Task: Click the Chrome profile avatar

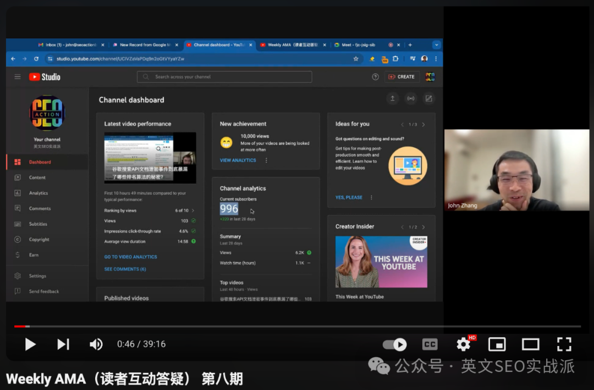Action: [424, 59]
